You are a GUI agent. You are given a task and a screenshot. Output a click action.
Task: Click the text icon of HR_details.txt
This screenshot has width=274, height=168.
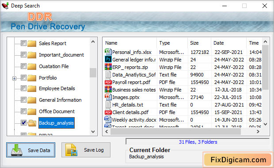108,104
